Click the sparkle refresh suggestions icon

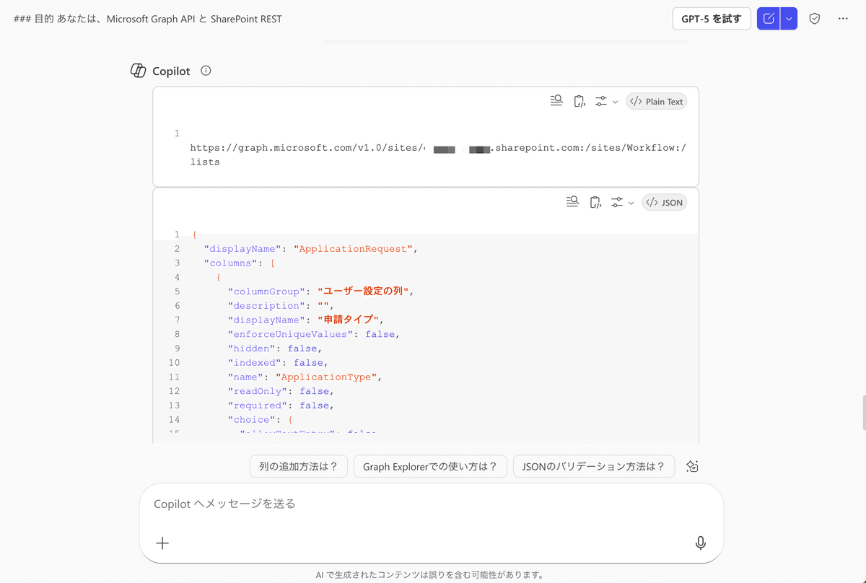(x=692, y=466)
